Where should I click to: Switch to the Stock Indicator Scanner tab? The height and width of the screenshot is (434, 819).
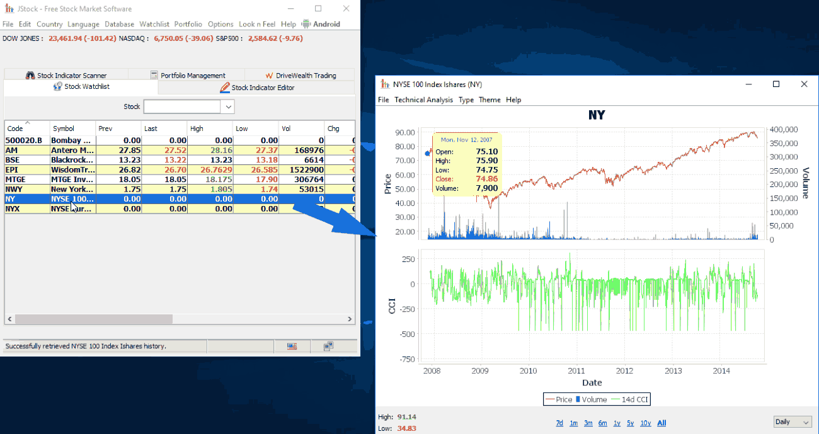[x=66, y=75]
